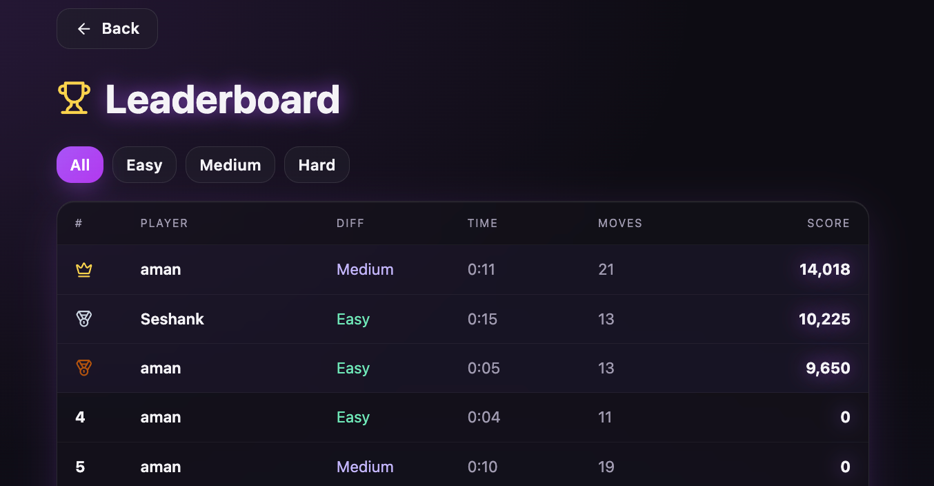This screenshot has width=934, height=486.
Task: Click rank number 4 row
Action: pos(462,418)
